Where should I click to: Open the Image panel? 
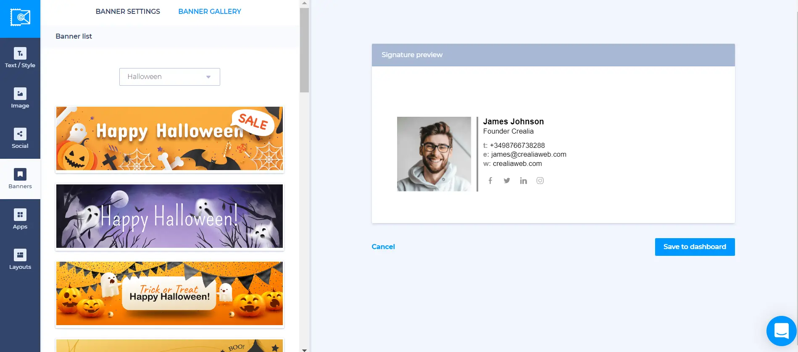(20, 98)
